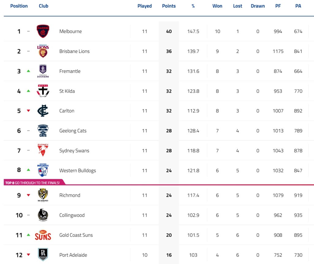Click the Carlton club logo

point(43,111)
